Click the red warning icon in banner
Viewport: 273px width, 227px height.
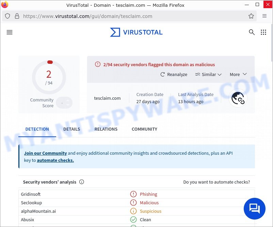point(98,64)
